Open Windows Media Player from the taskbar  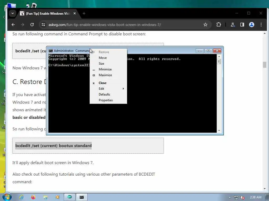(57, 197)
